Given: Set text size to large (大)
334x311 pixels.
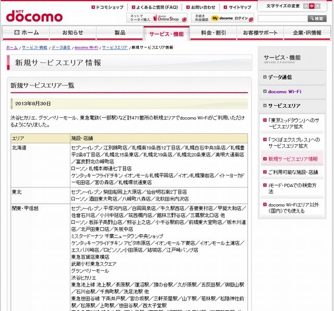Looking at the screenshot, I should [318, 6].
